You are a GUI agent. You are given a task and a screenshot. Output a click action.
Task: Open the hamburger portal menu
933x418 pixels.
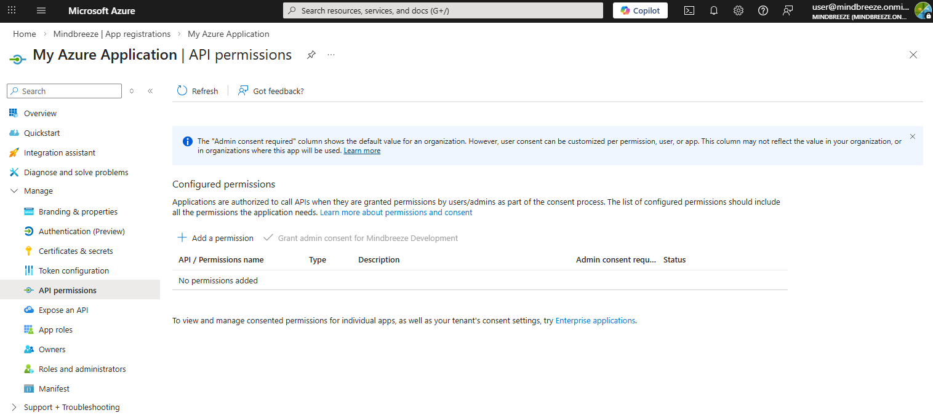tap(41, 10)
